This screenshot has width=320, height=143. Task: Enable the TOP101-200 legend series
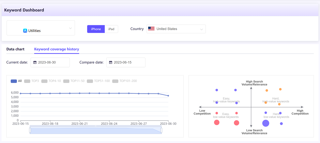(124, 81)
